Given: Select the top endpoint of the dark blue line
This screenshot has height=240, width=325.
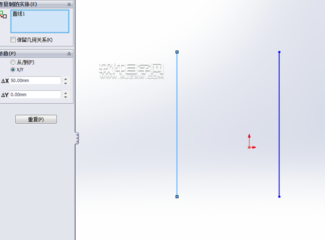Looking at the screenshot, I should (279, 52).
